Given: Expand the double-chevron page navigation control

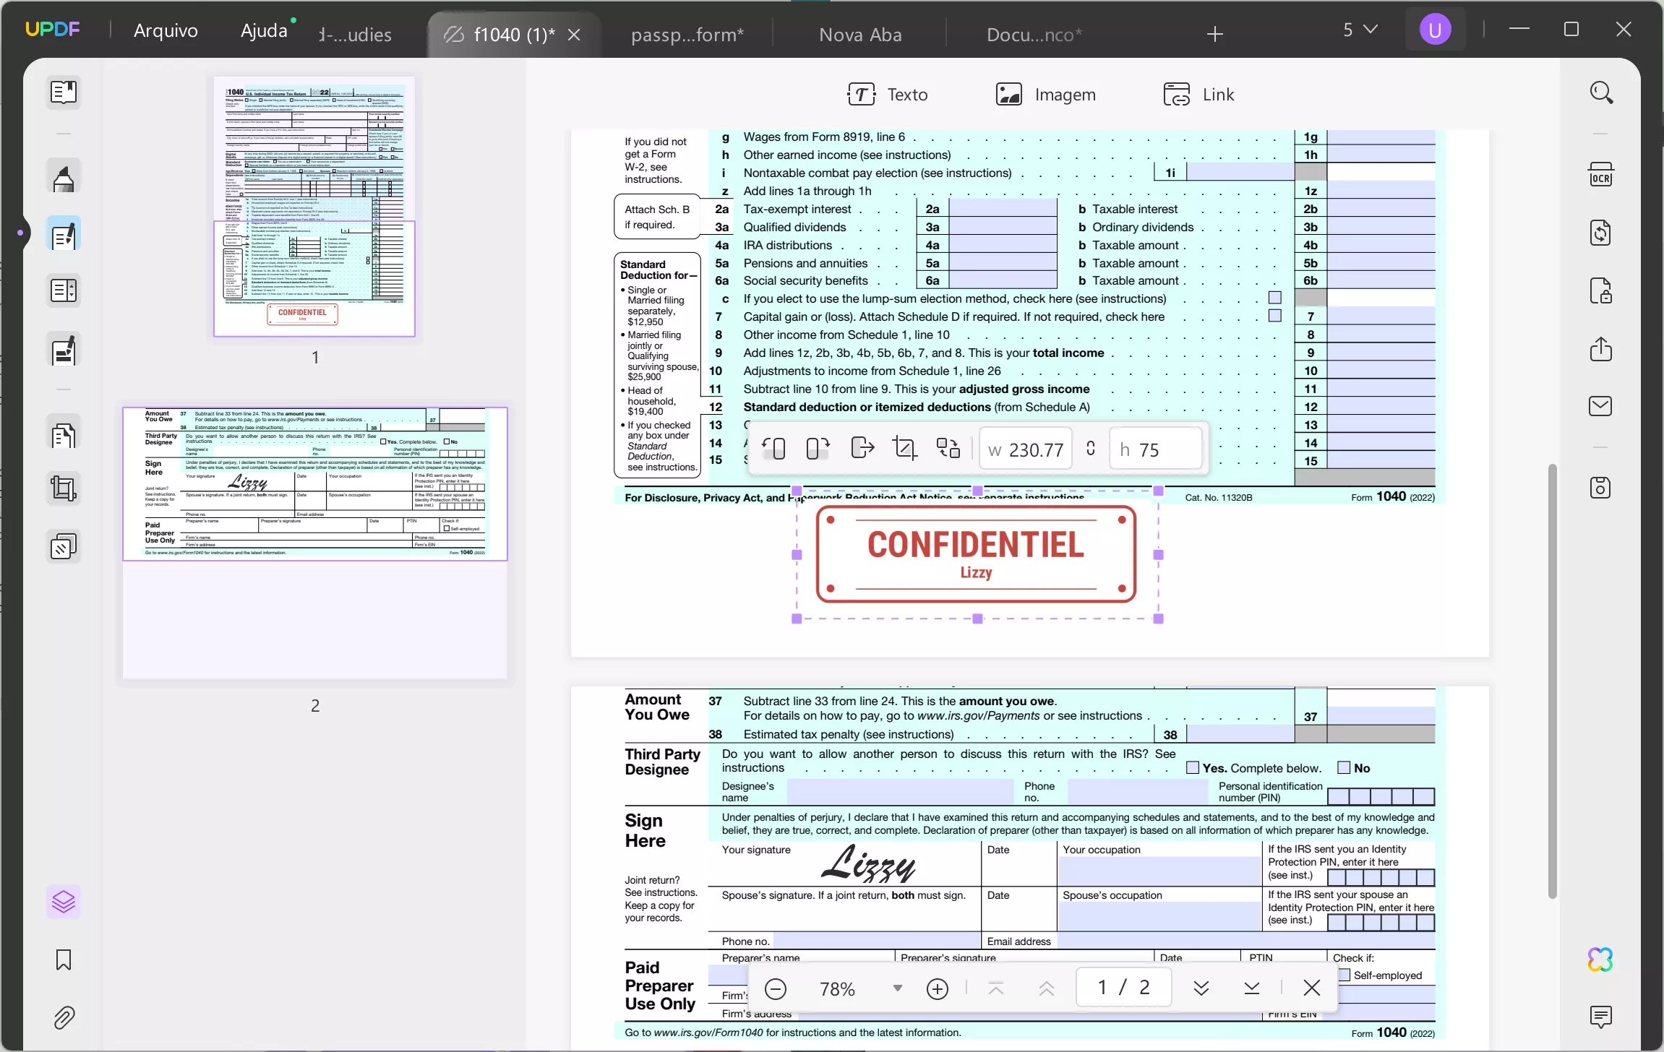Looking at the screenshot, I should (1201, 987).
